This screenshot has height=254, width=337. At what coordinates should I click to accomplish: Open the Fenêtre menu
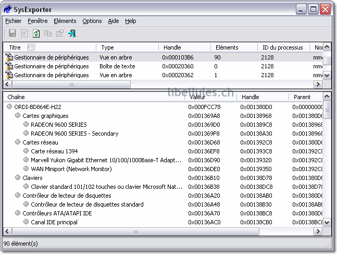tap(38, 21)
